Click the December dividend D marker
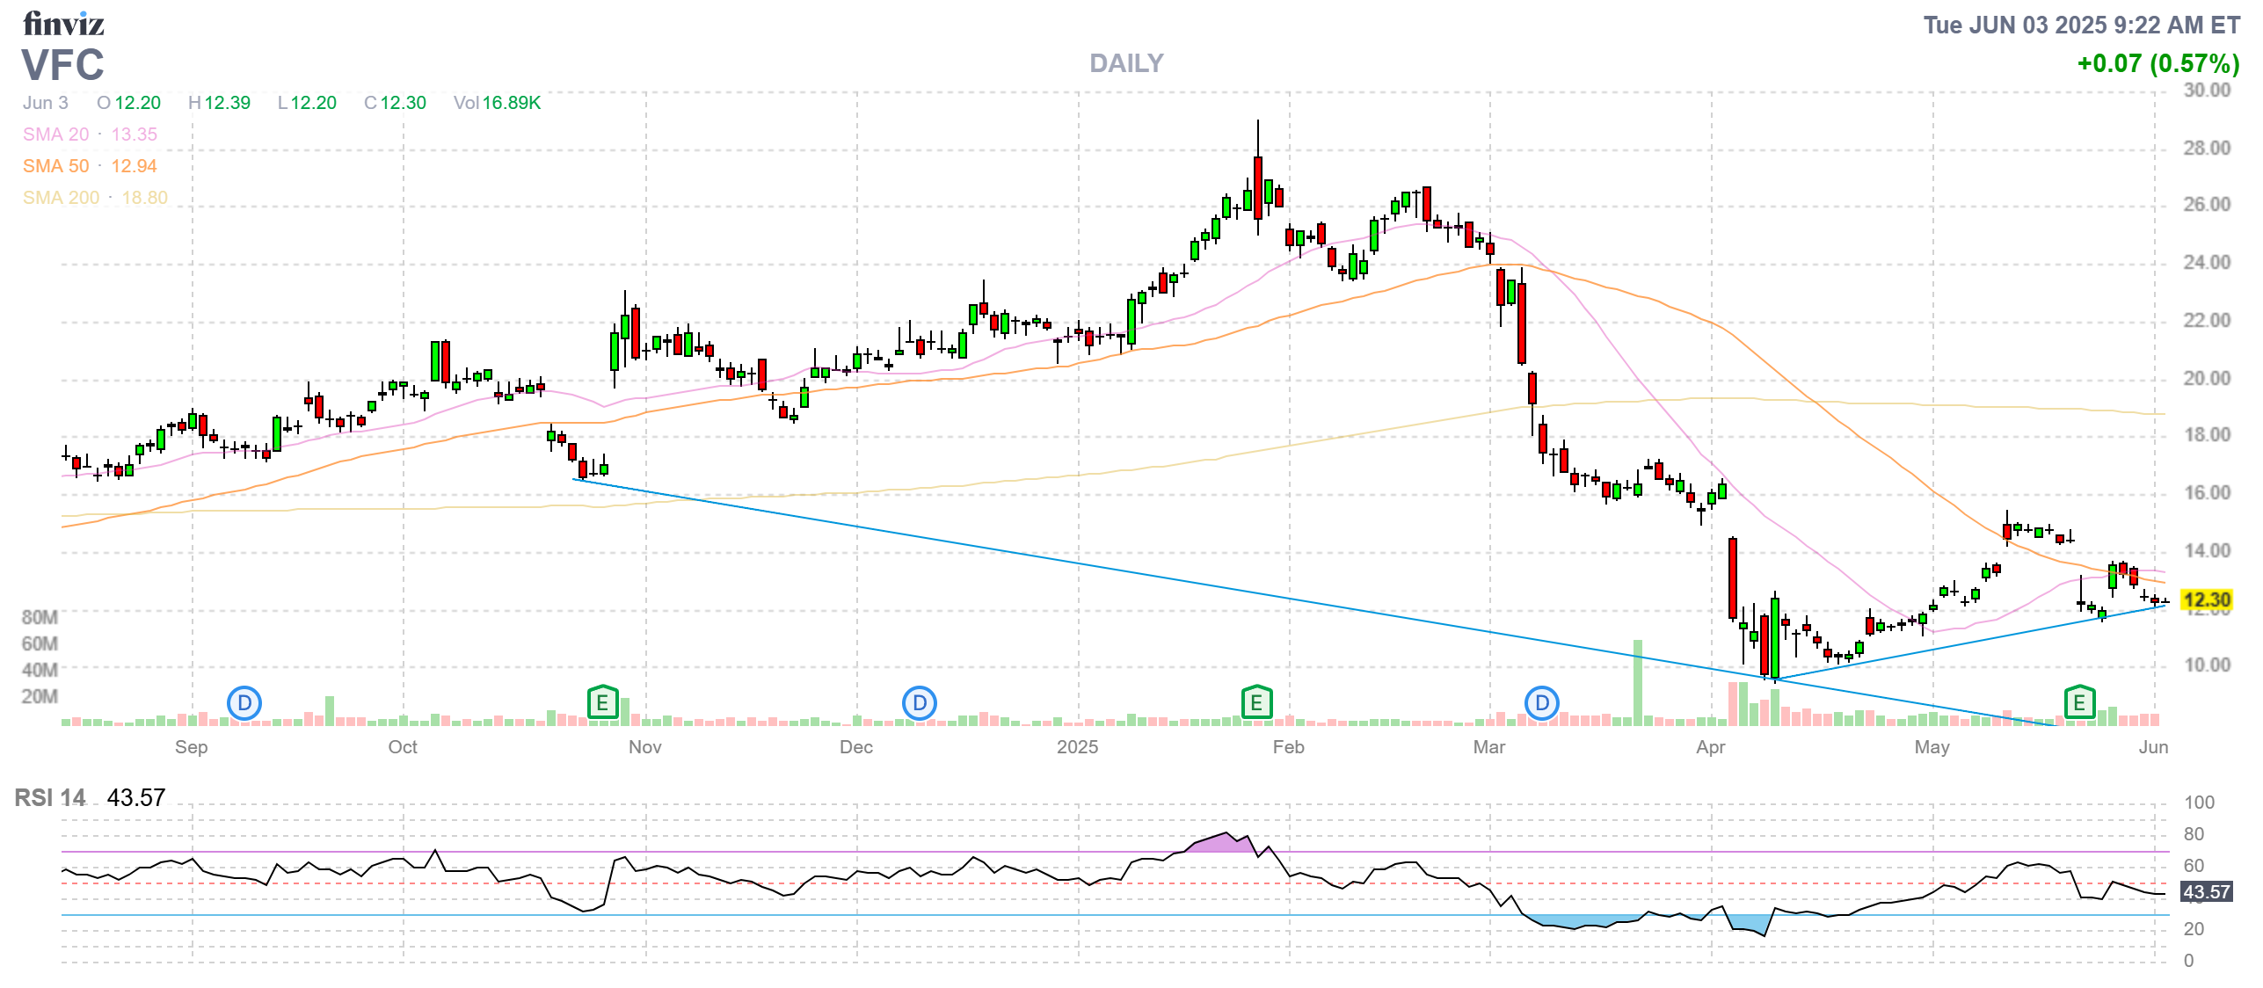Viewport: 2263px width, 988px height. (x=919, y=703)
